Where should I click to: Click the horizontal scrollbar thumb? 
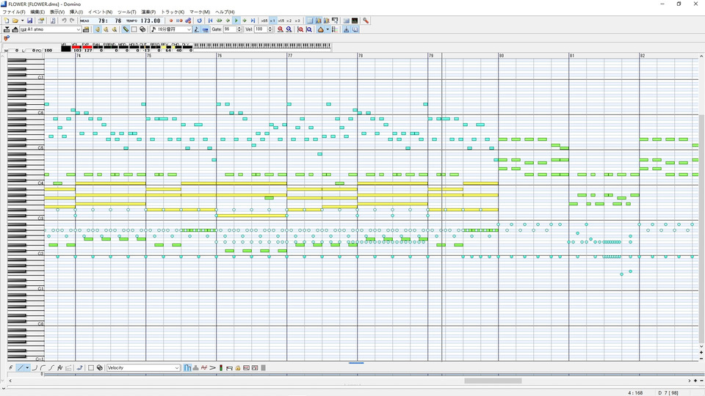pos(493,381)
